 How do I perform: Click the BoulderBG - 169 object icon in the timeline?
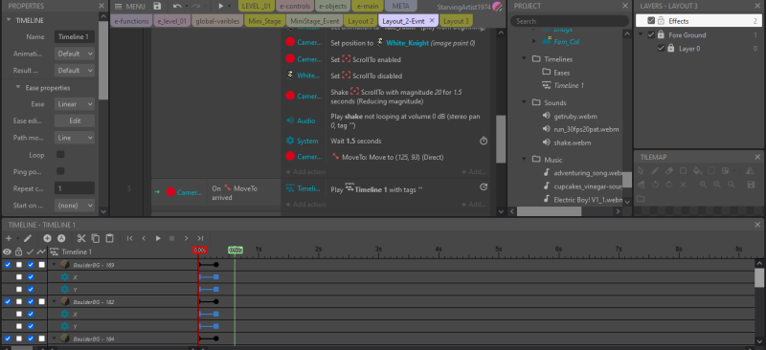(64, 265)
